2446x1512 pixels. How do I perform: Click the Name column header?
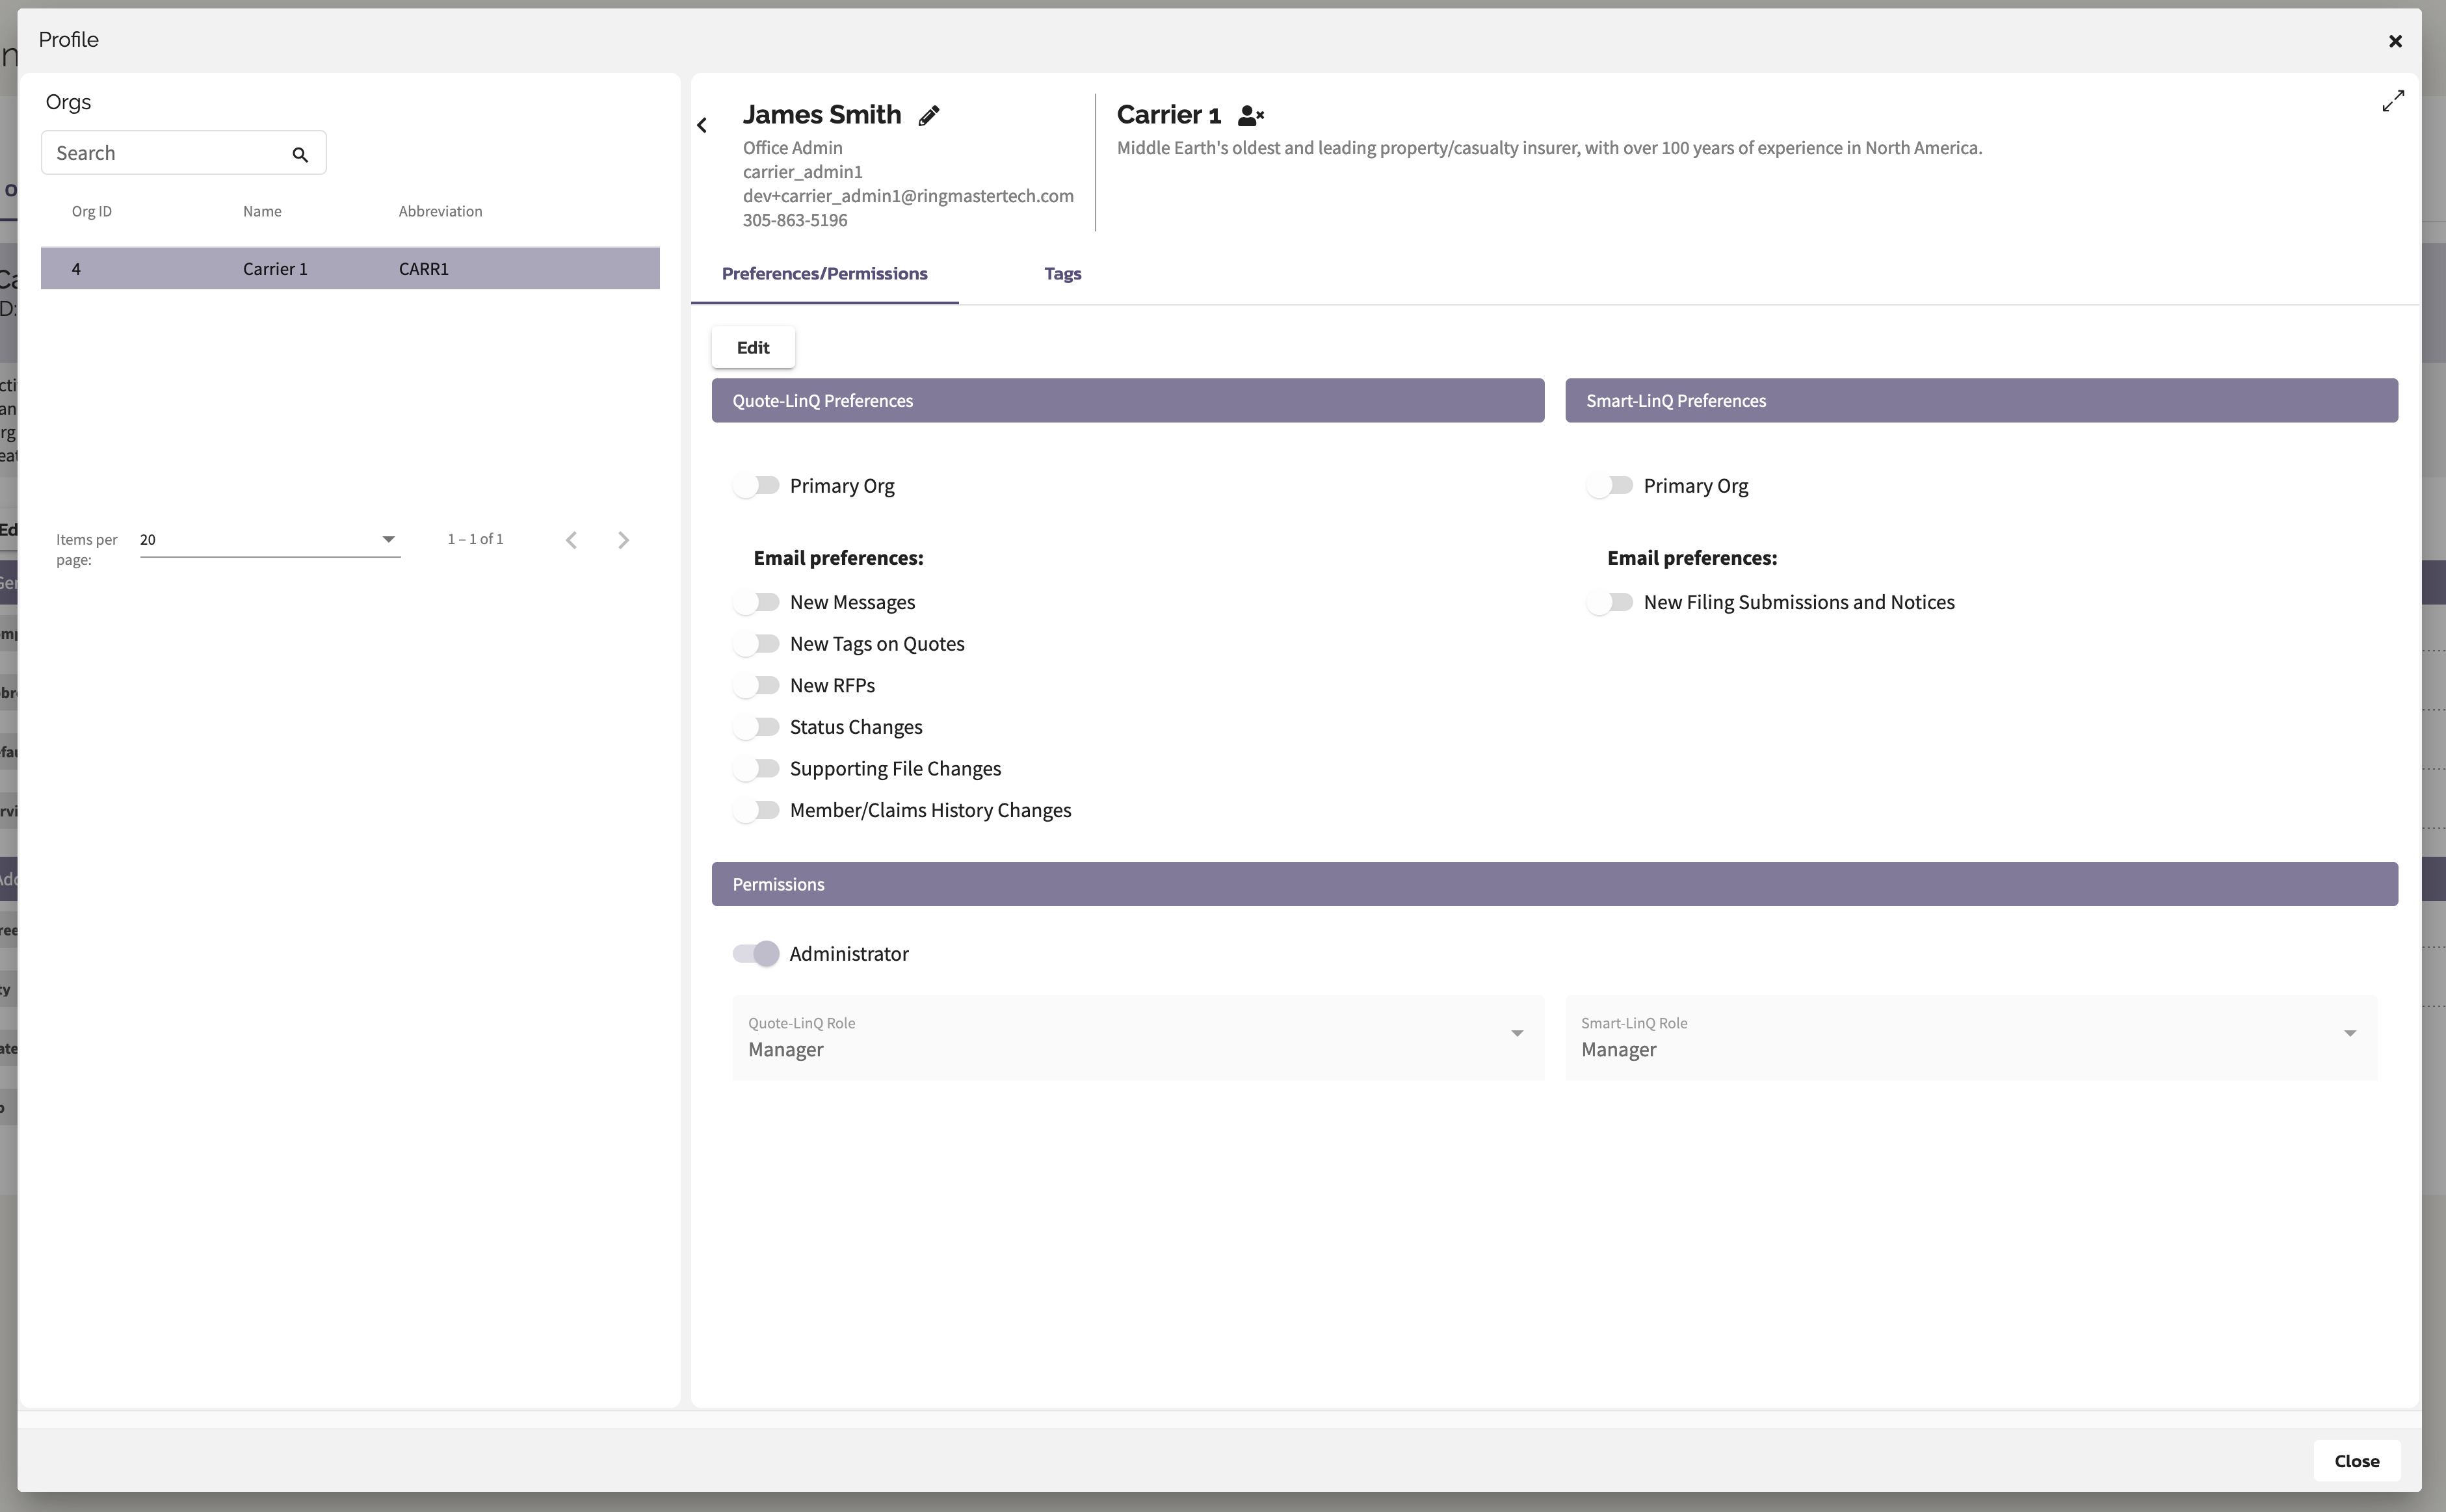click(262, 211)
